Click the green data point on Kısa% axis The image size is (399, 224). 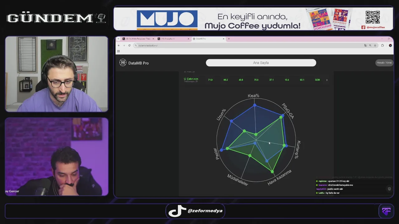(256, 134)
